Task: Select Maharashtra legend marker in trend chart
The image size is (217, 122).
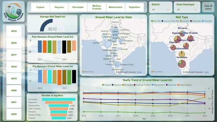Action: pyautogui.click(x=153, y=85)
